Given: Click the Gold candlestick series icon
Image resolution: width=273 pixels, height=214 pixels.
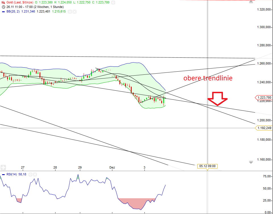Looking at the screenshot, I should 3,3.
